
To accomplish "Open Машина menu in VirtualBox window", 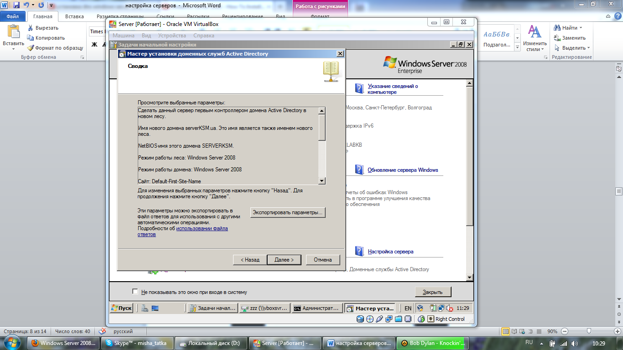I will (x=124, y=36).
